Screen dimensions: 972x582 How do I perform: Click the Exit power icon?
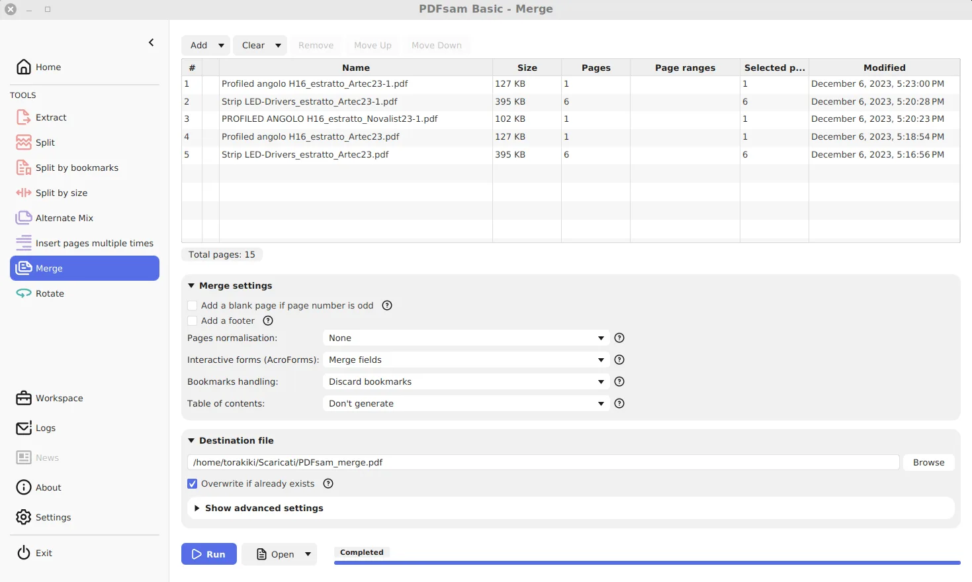24,553
